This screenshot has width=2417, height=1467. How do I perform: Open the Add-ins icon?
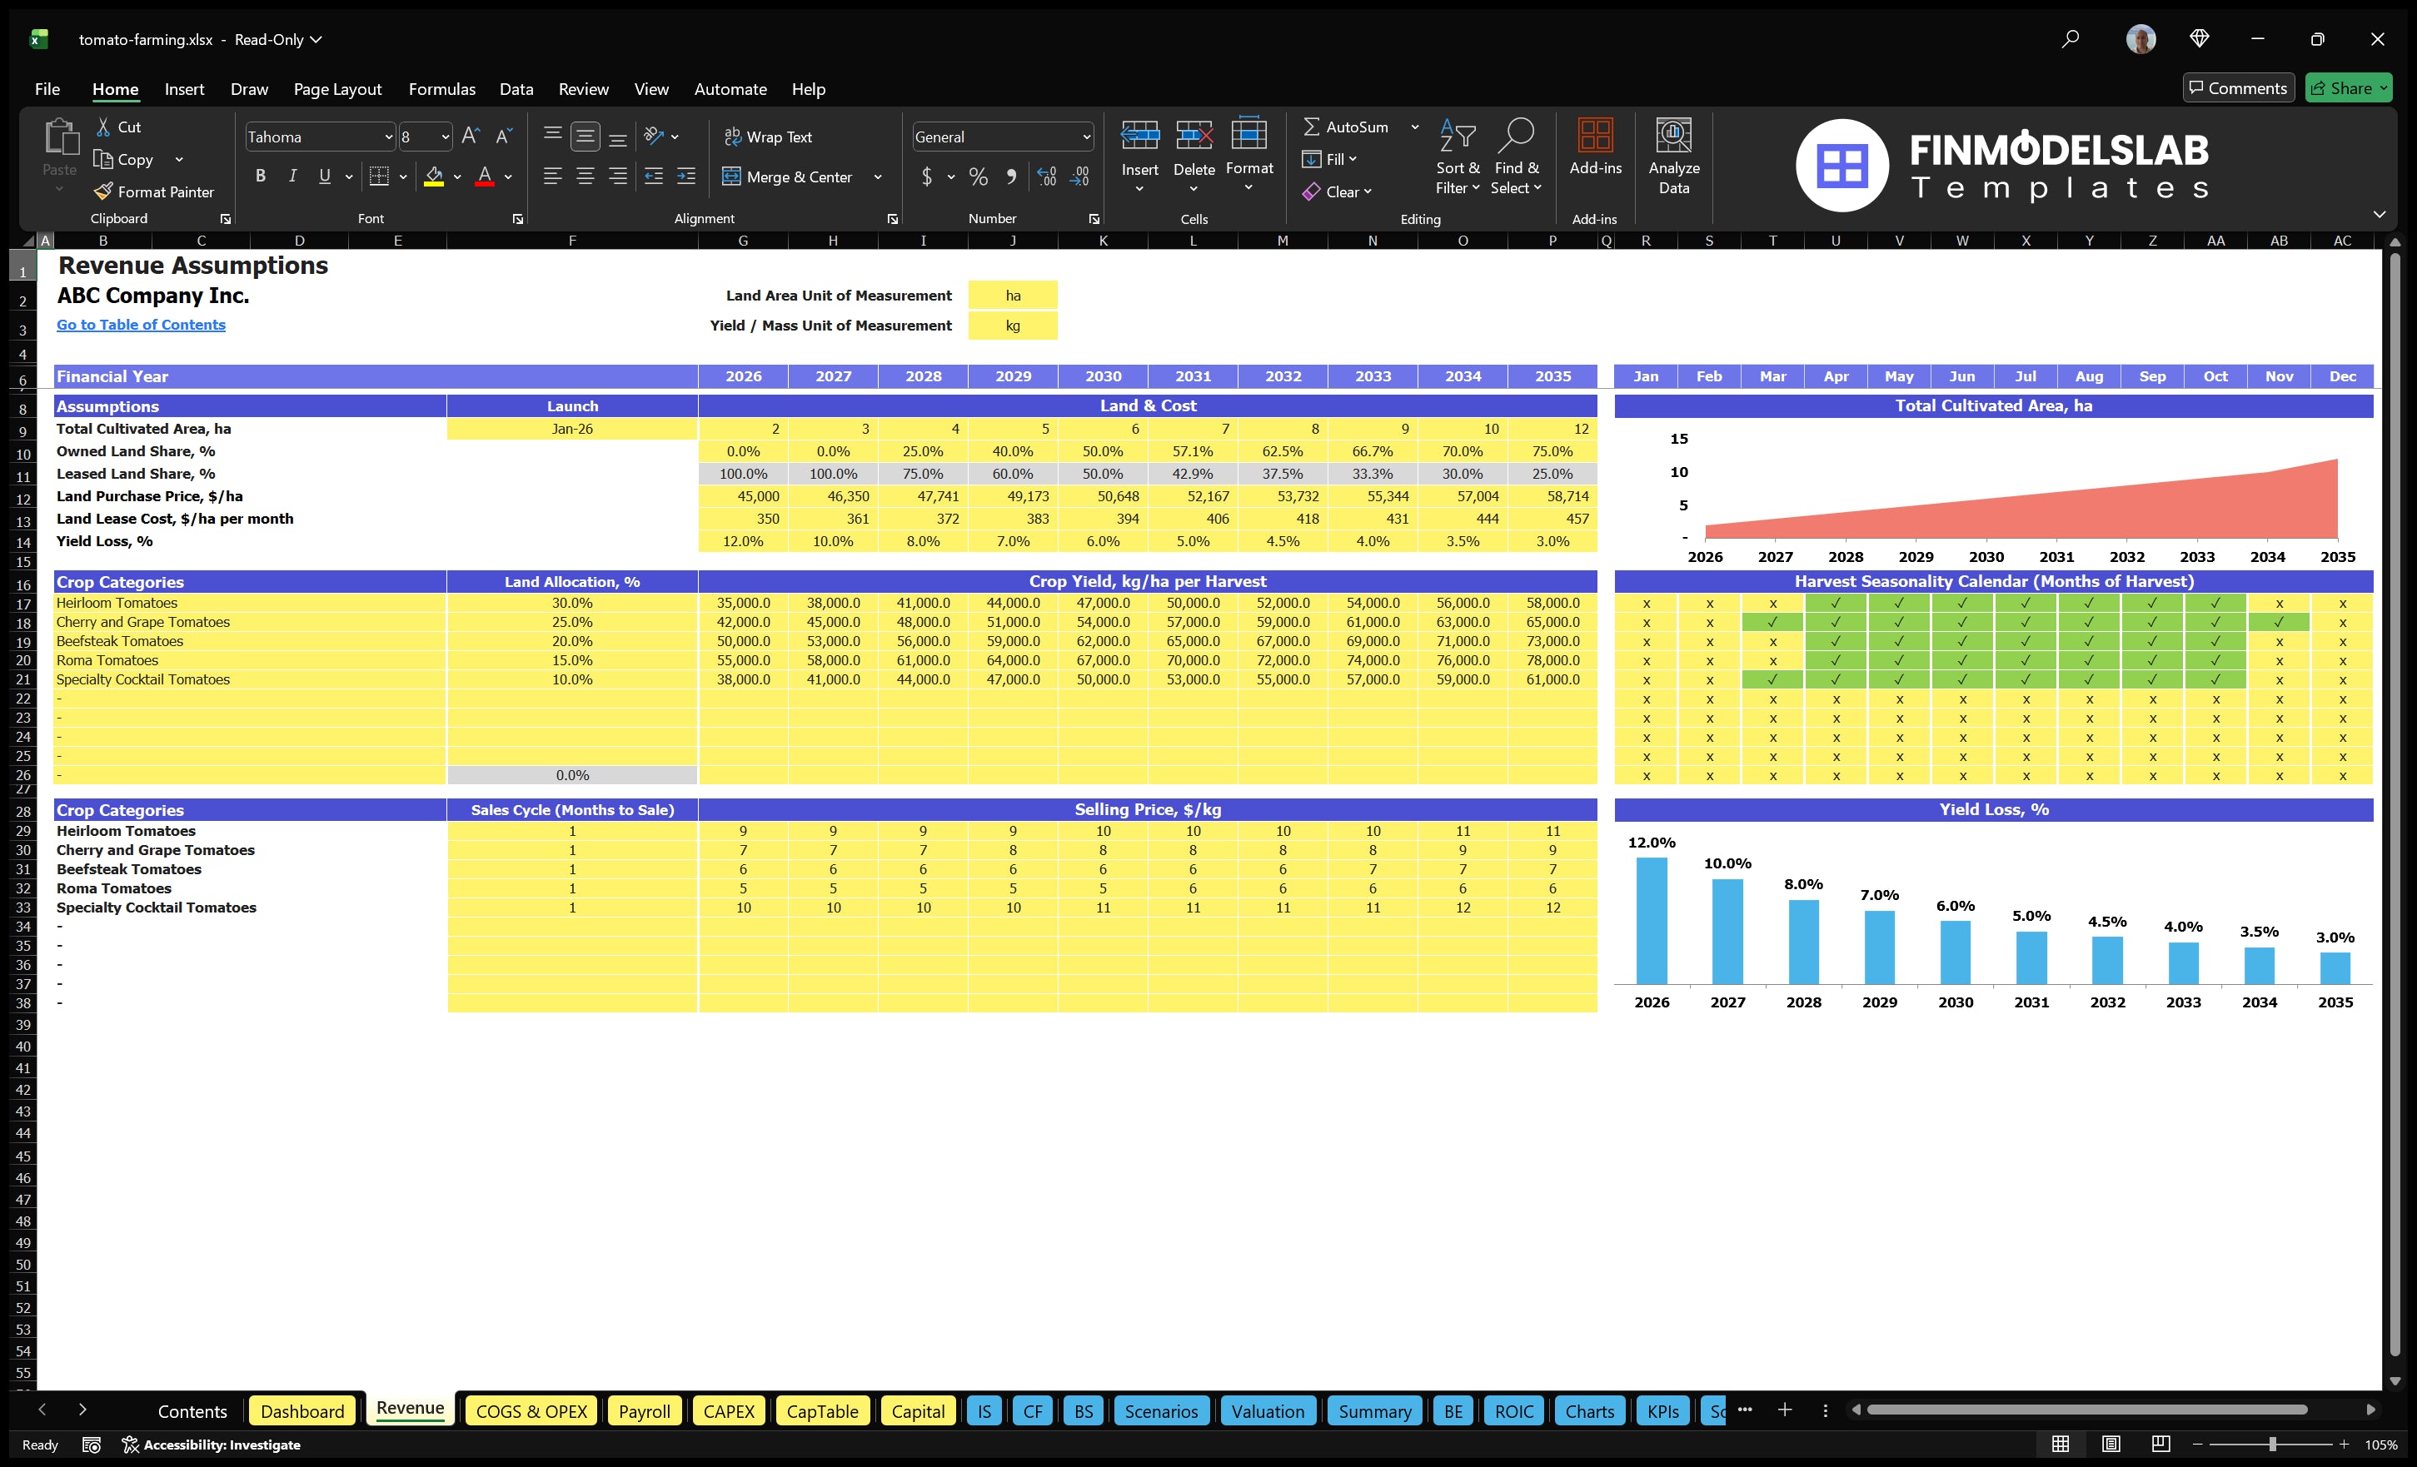coord(1595,136)
